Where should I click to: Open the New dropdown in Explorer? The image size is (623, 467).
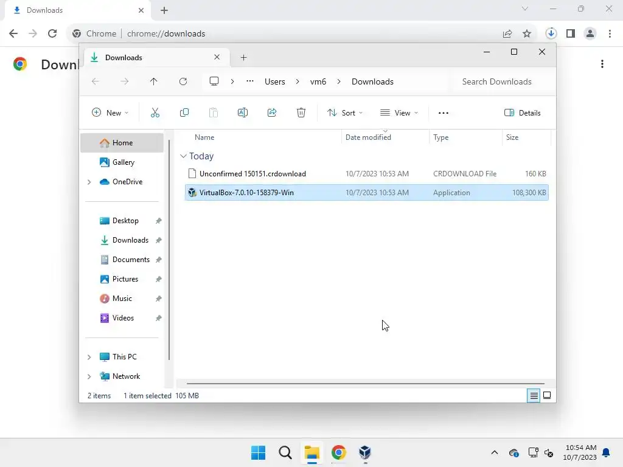[110, 112]
